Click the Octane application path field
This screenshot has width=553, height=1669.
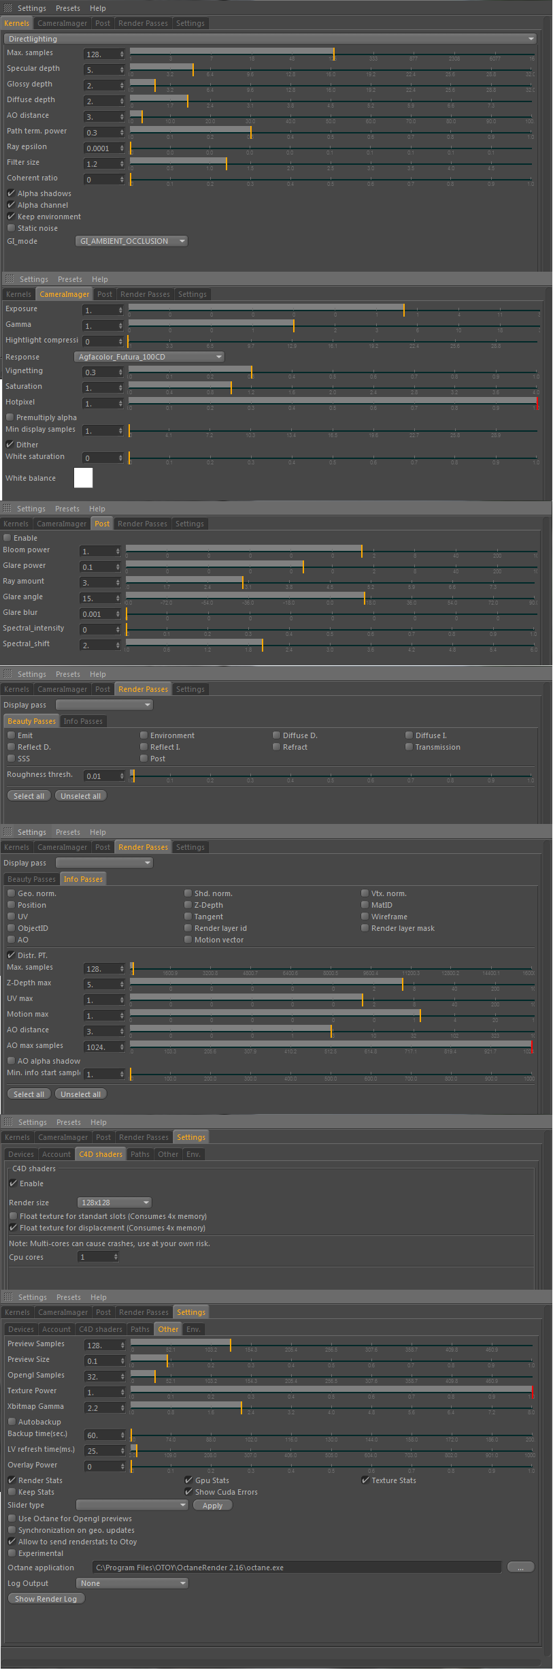pos(297,1568)
